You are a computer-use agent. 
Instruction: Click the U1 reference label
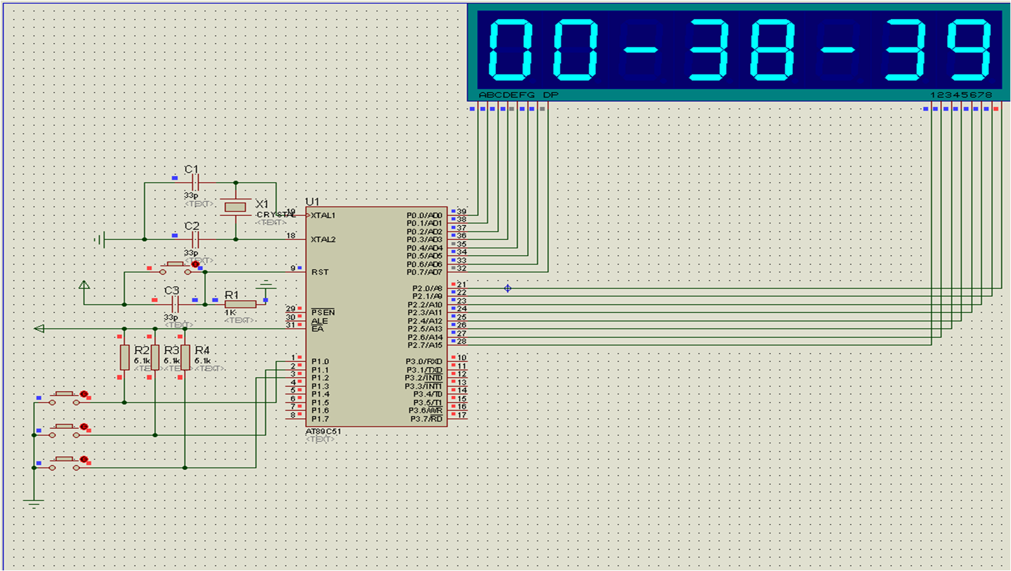[x=312, y=201]
